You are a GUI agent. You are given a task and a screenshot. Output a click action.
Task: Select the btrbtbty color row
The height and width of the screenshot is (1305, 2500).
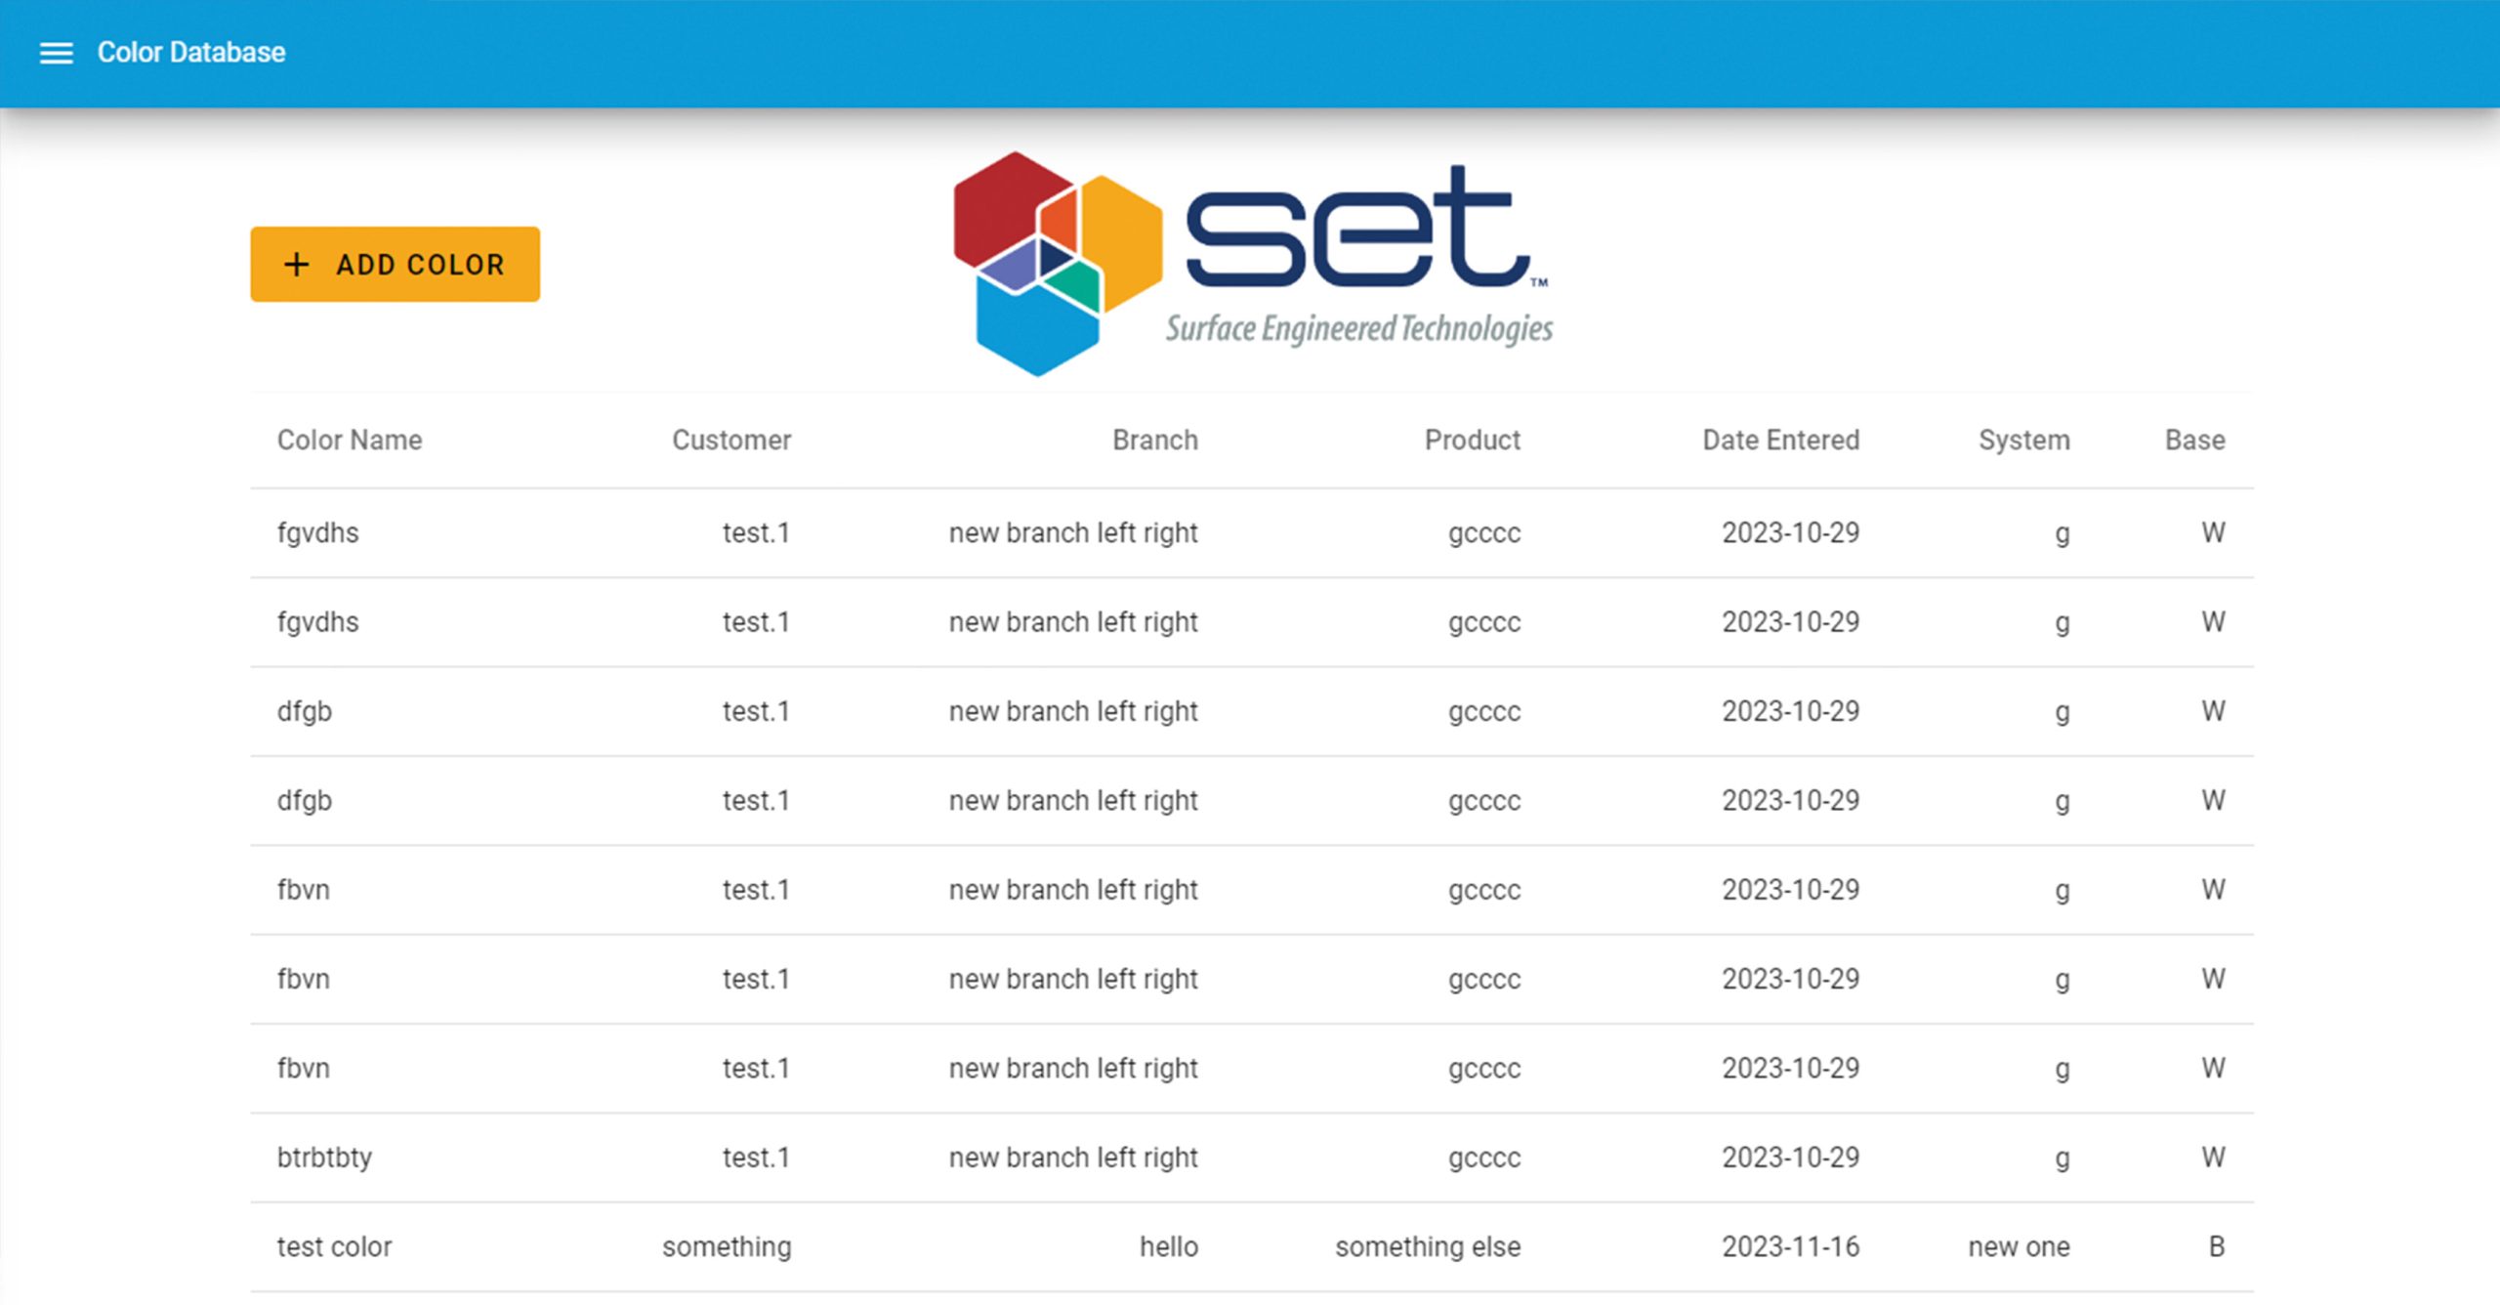(324, 1158)
